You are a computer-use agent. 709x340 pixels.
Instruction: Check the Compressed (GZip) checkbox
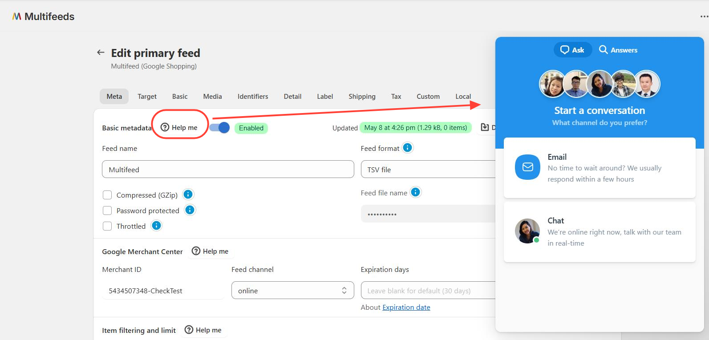click(107, 195)
